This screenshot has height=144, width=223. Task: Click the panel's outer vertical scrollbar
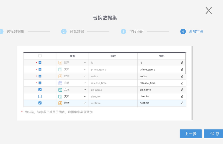tap(192, 83)
